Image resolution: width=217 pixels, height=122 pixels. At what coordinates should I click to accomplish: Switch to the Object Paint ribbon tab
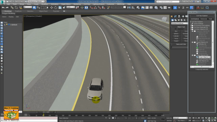point(43,11)
